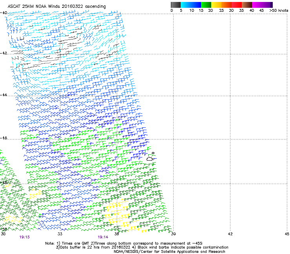Screen dimensions: 290x254
Task: Click the island outline near 38E, 47S
Action: pyautogui.click(x=150, y=159)
